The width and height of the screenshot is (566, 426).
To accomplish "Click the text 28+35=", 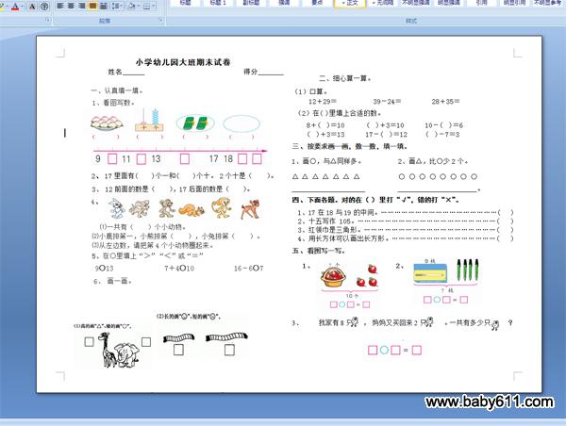I will pyautogui.click(x=445, y=102).
